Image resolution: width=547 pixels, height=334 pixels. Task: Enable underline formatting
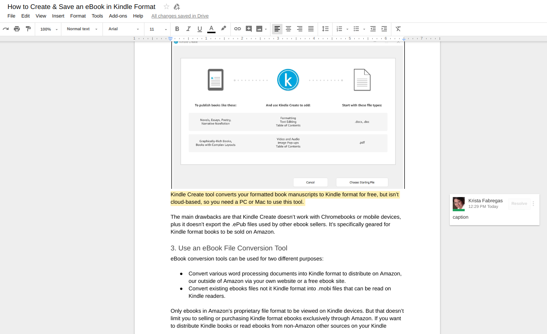point(199,29)
